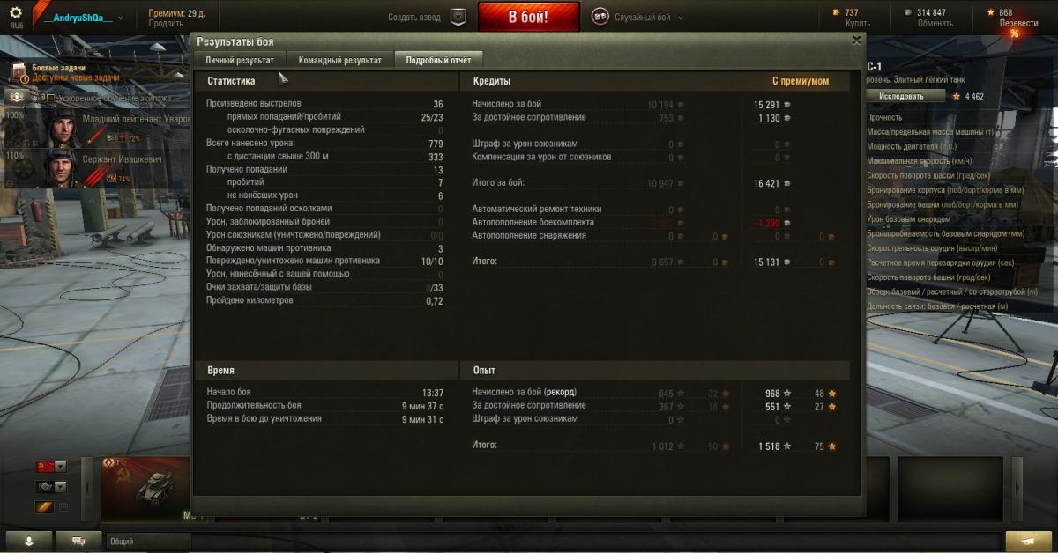1058x553 pixels.
Task: Open the chat channels icon button
Action: pos(79,540)
